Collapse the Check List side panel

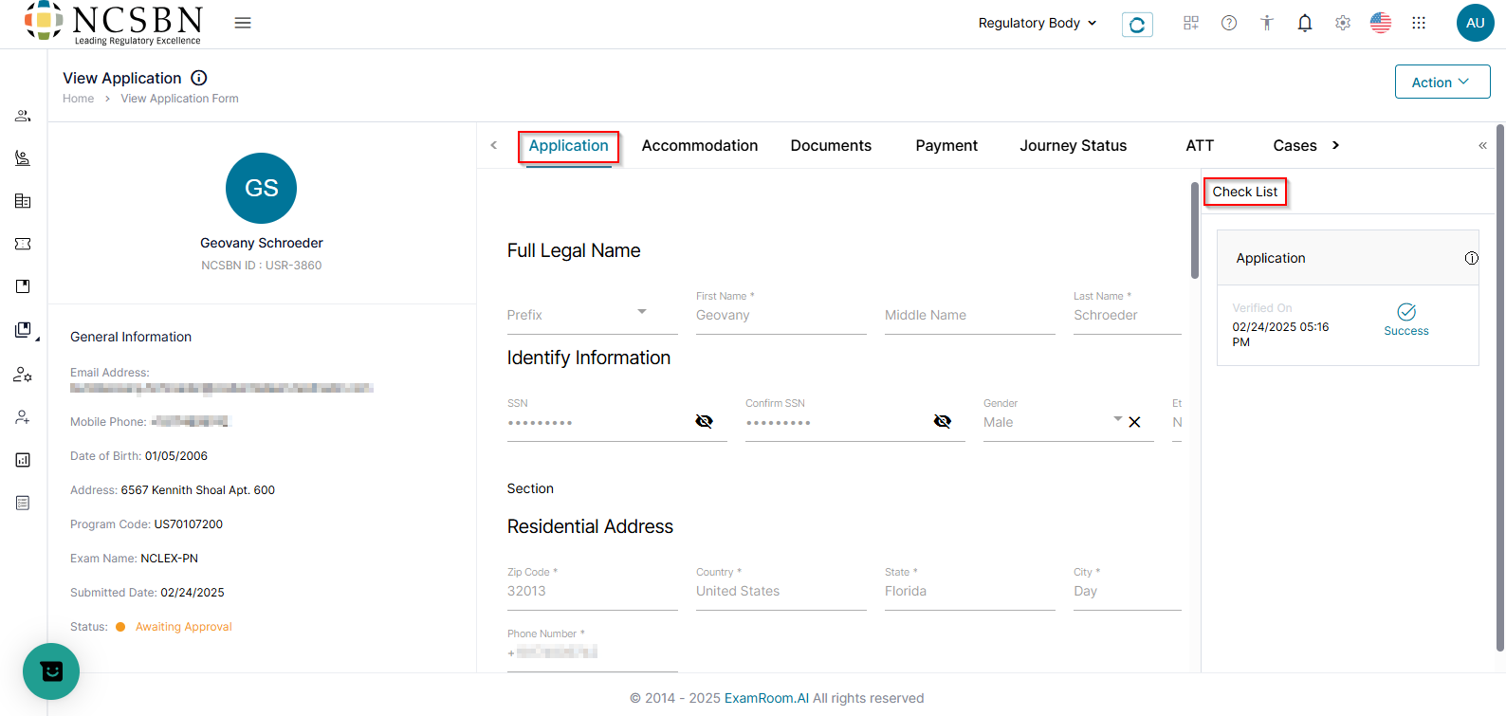click(1482, 145)
